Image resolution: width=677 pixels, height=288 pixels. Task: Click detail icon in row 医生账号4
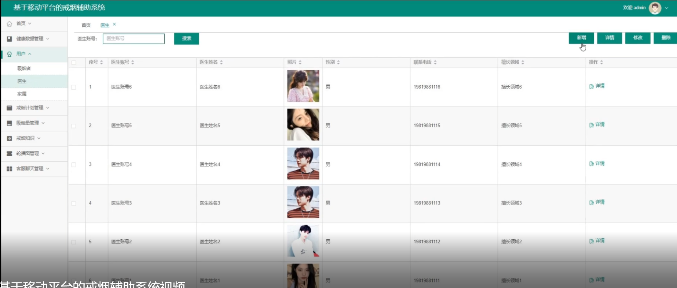[592, 164]
